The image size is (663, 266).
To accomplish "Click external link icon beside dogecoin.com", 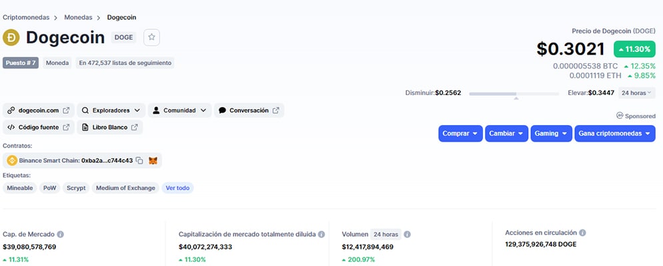I will coord(66,110).
